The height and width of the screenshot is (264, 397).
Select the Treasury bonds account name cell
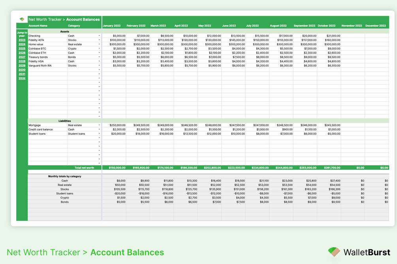point(47,57)
